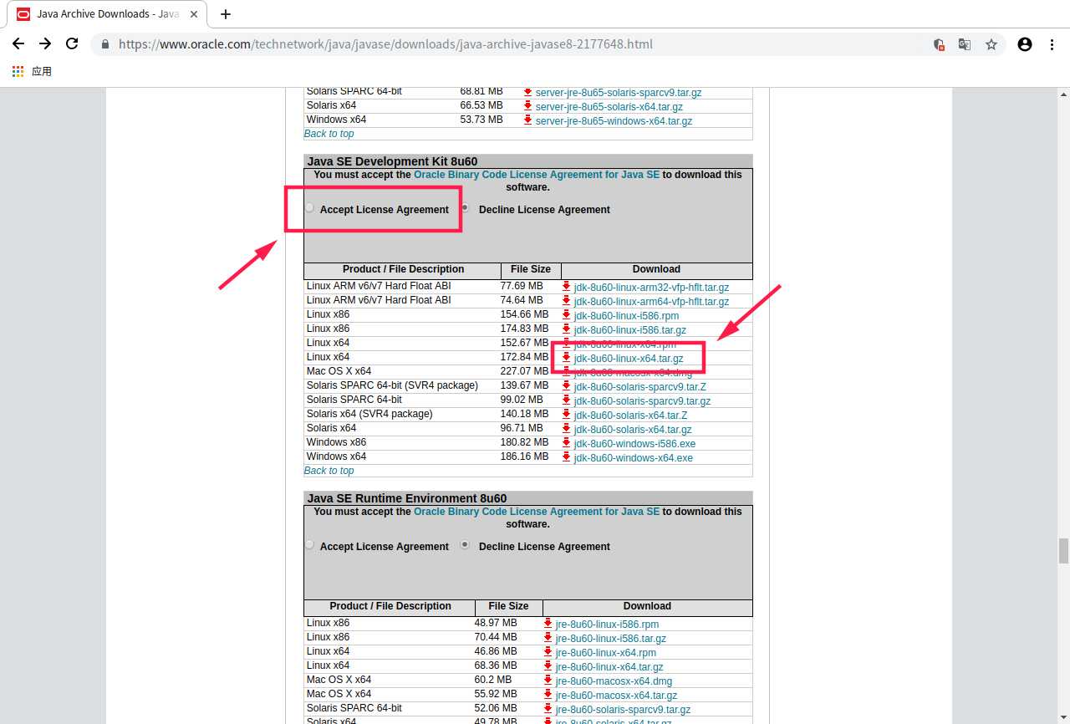The image size is (1070, 724).
Task: Select the Mac OS X x64 row in JDK table
Action: (x=528, y=371)
